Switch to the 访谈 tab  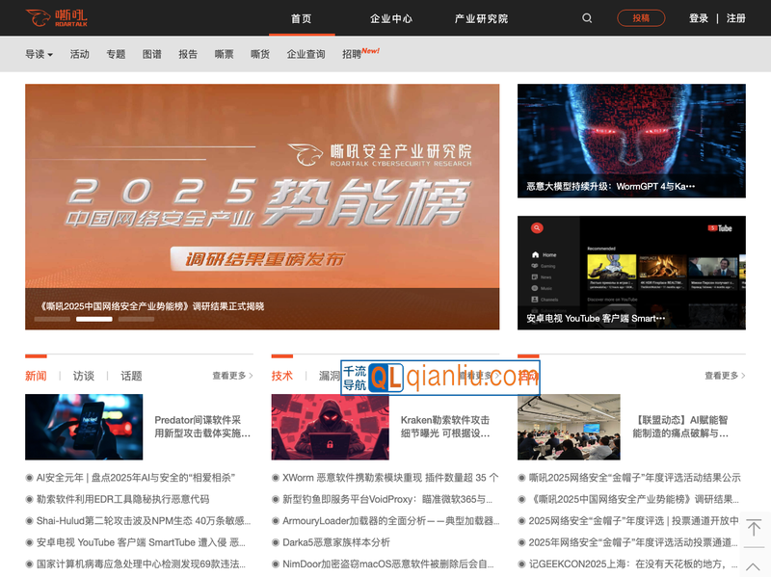click(84, 376)
